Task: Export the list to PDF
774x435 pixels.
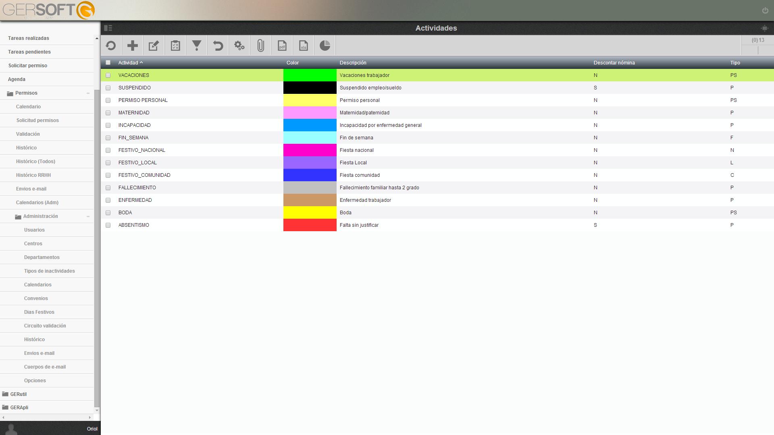Action: (x=282, y=46)
